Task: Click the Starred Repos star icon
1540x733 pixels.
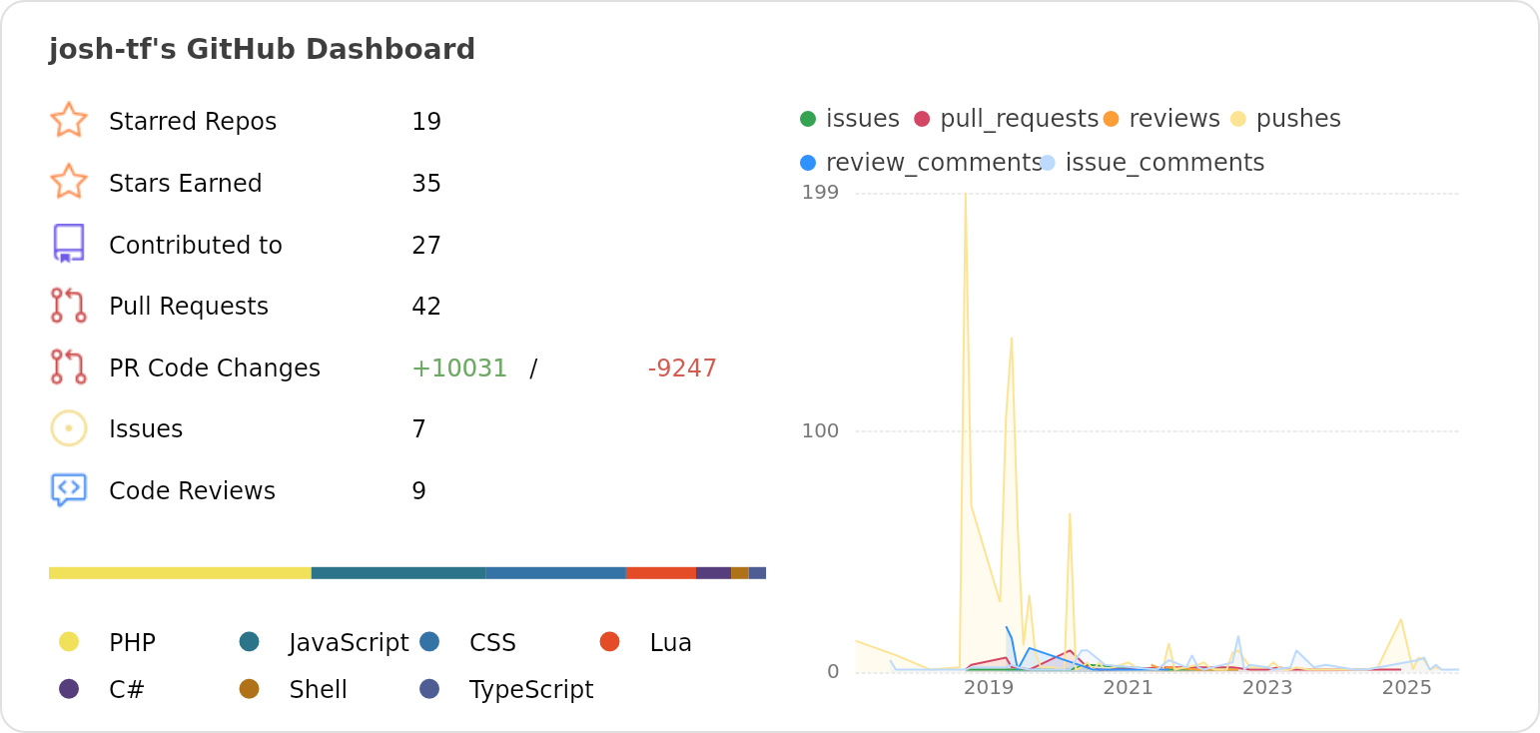Action: (68, 120)
